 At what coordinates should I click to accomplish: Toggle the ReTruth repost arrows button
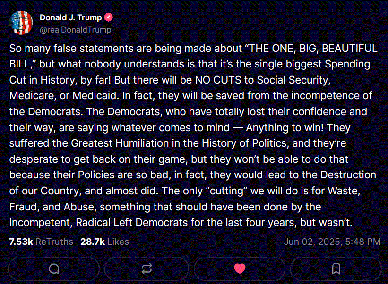click(147, 268)
